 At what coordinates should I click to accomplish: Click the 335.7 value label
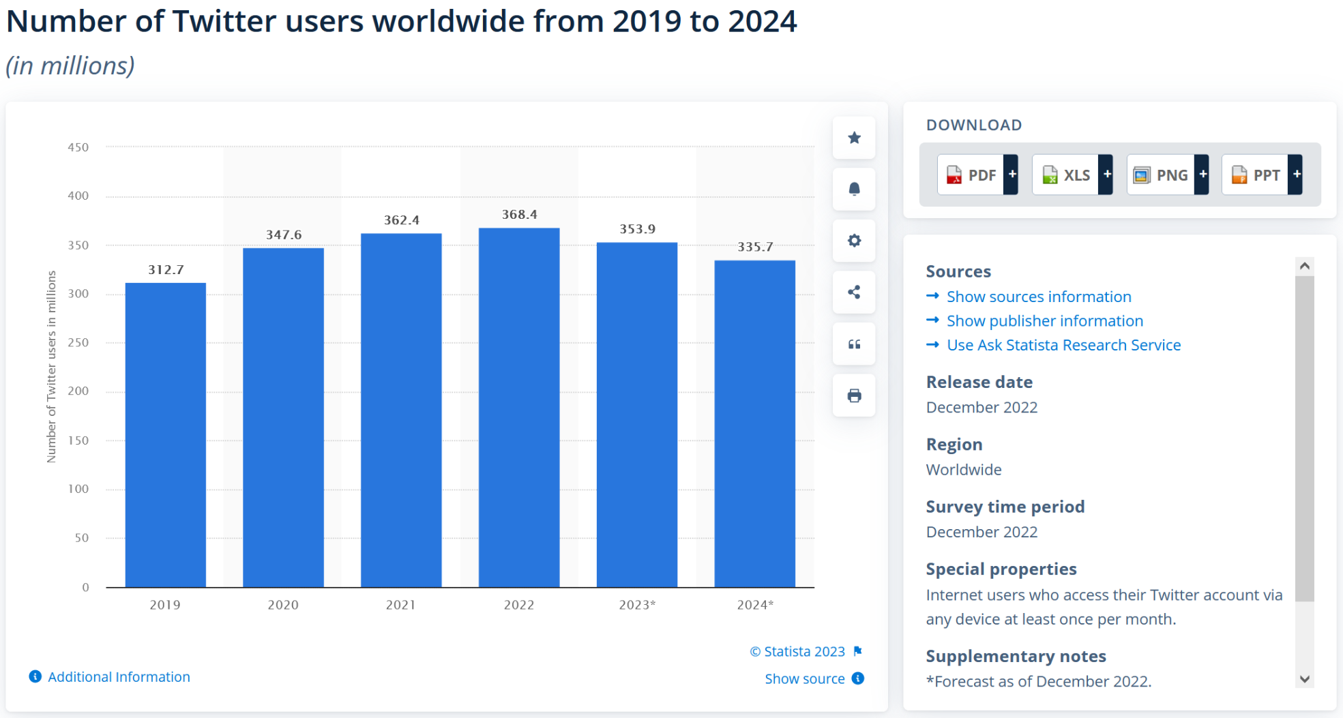click(755, 247)
